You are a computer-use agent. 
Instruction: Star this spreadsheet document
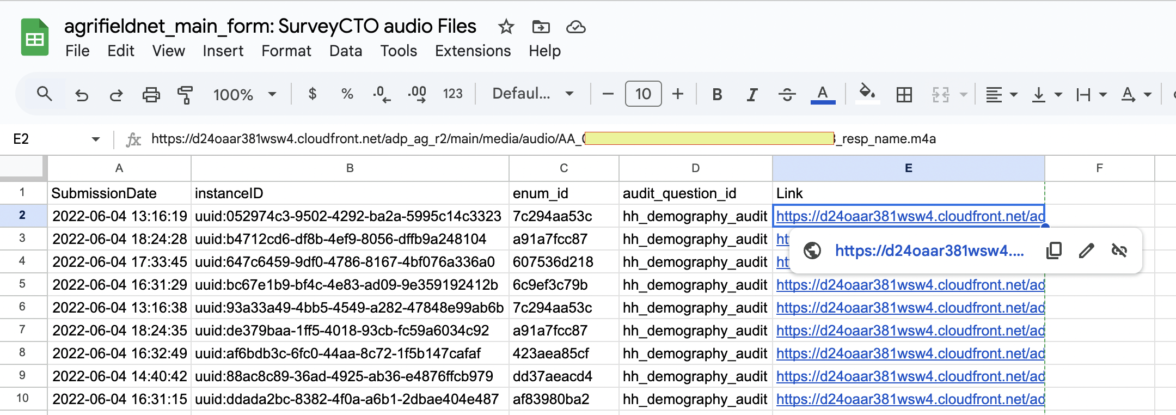pyautogui.click(x=506, y=27)
